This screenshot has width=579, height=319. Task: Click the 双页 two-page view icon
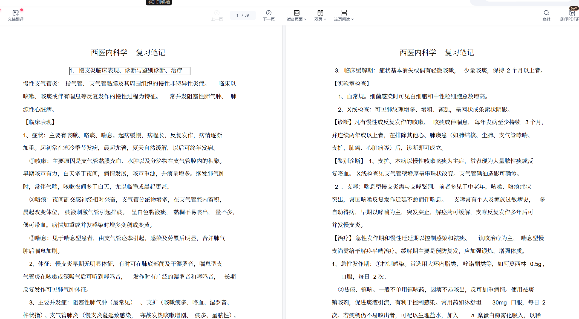320,13
